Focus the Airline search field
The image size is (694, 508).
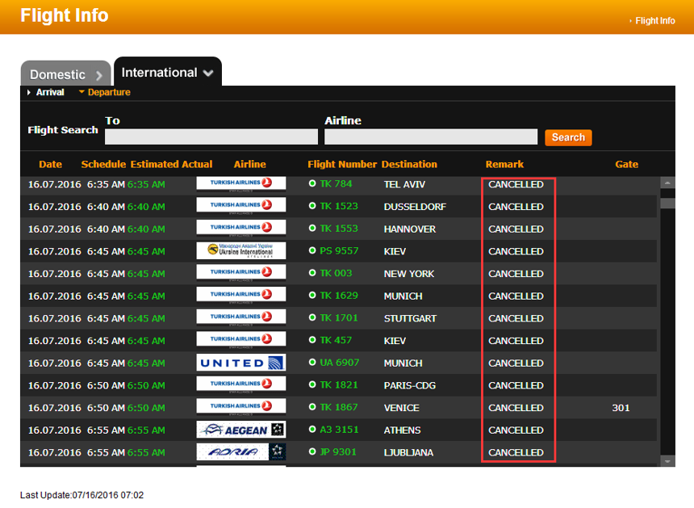pos(430,136)
